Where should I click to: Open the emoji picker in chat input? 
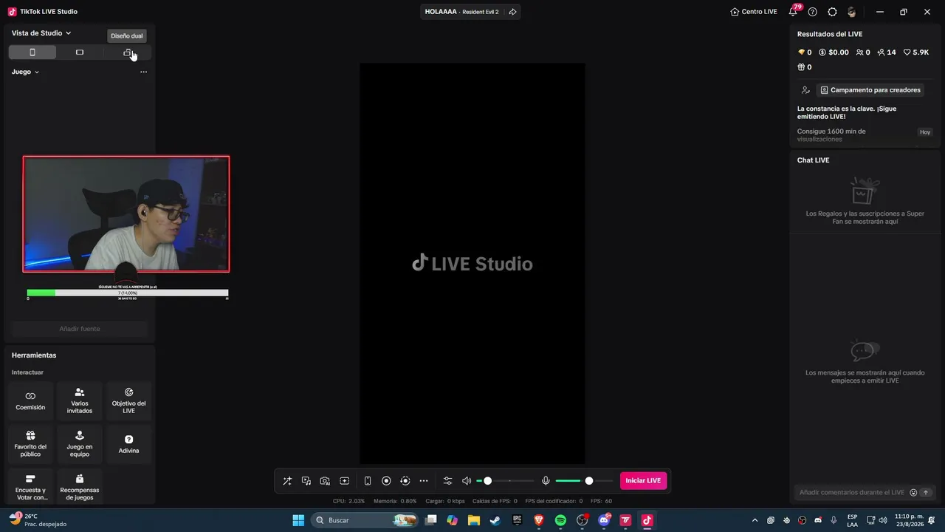pos(913,492)
